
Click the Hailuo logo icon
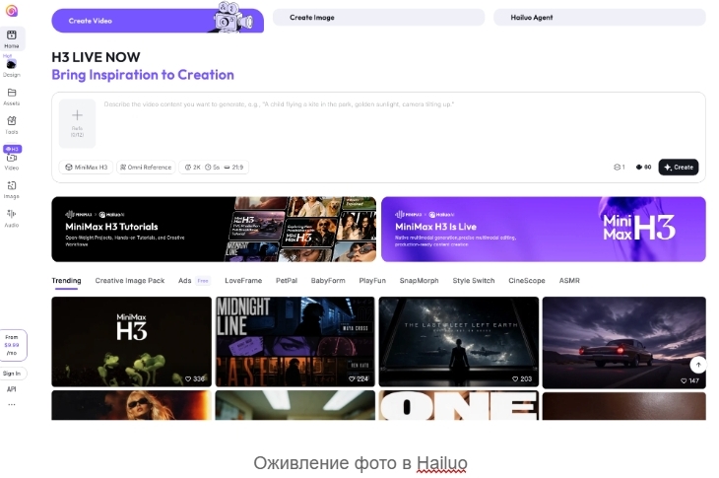point(12,11)
